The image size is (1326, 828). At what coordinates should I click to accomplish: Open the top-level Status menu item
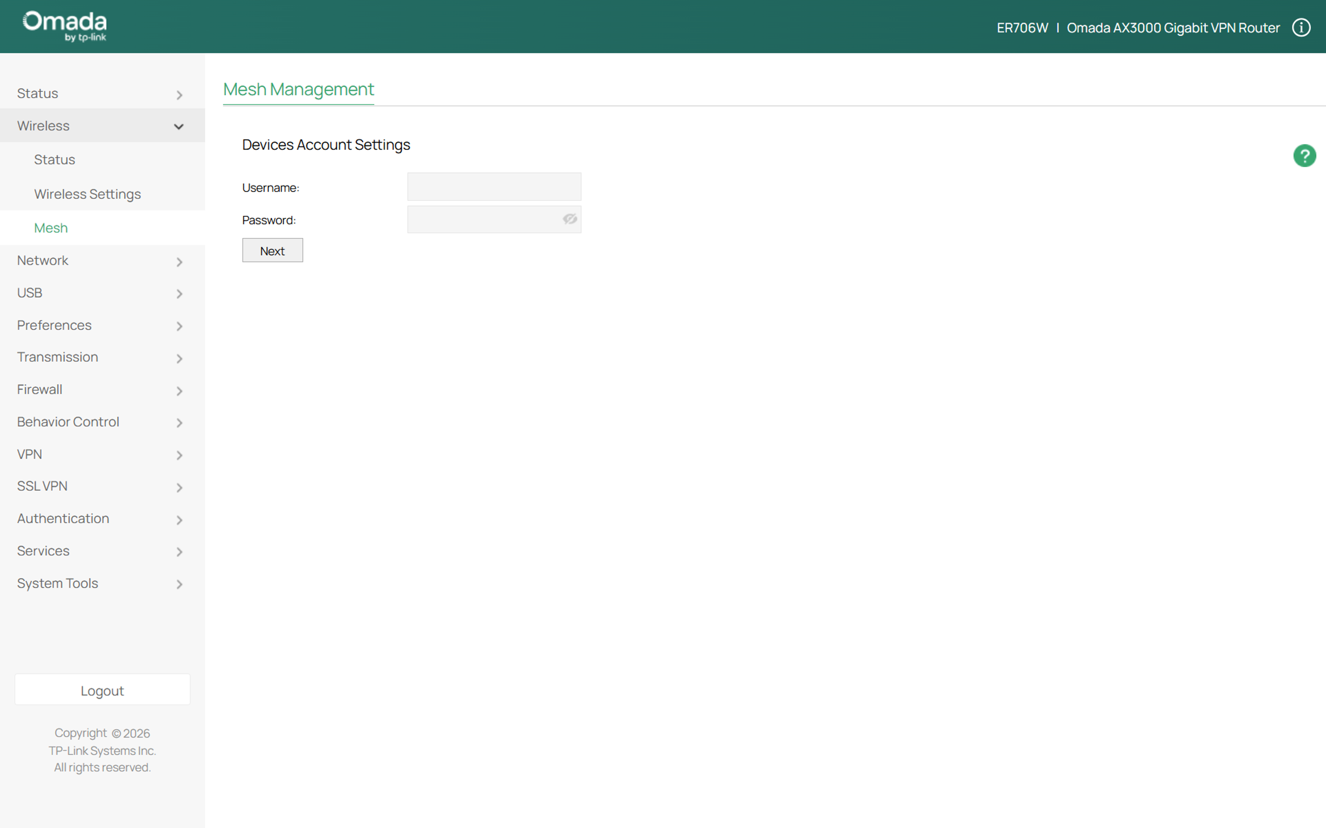coord(103,93)
